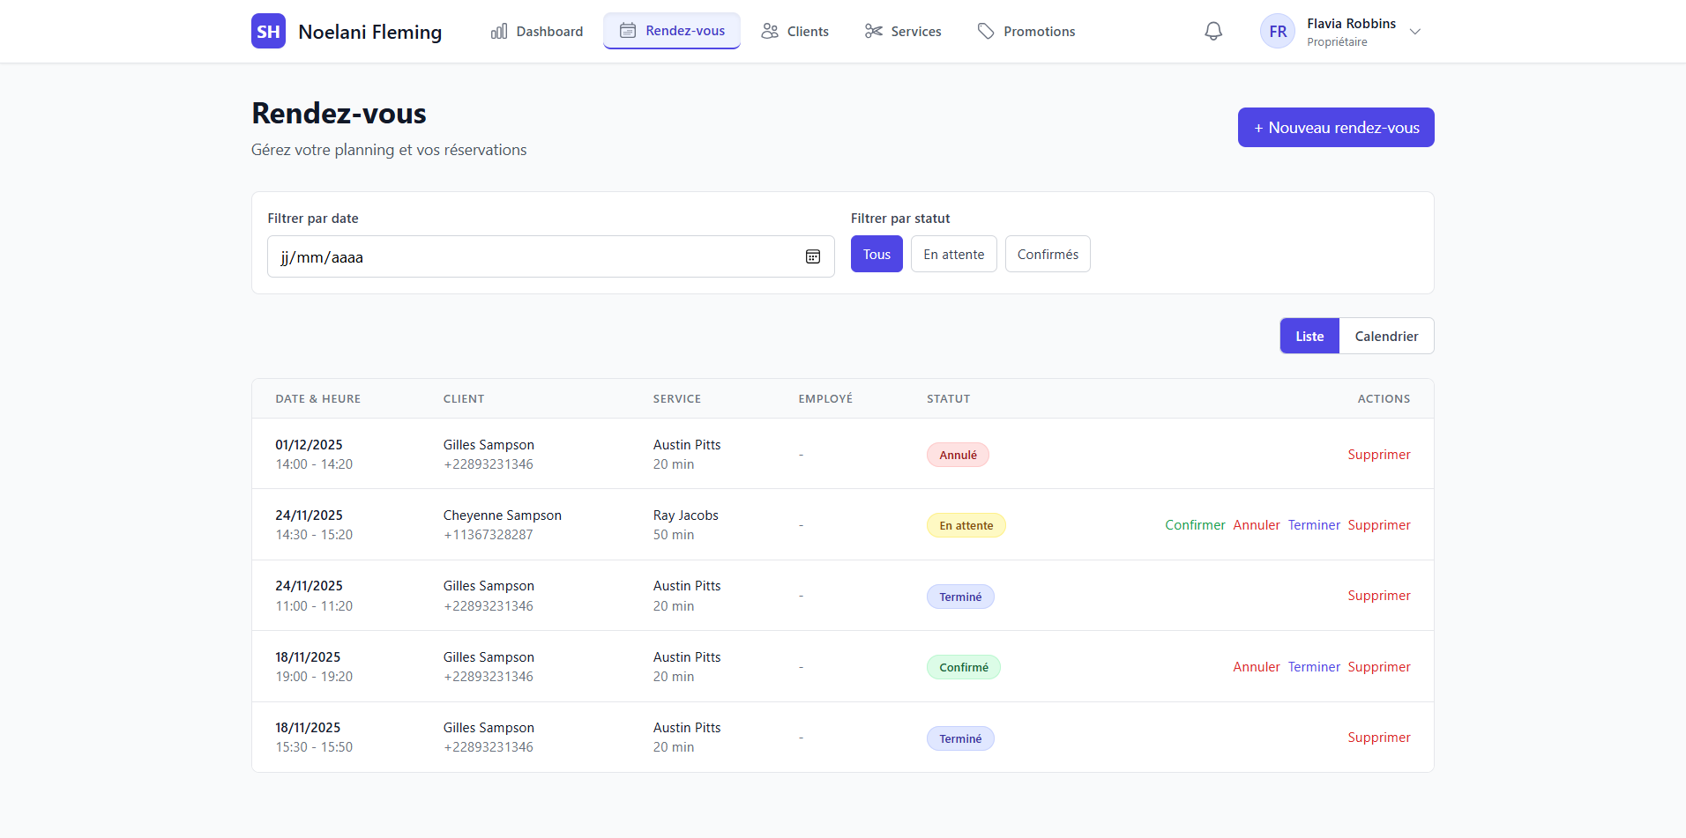Confirm Cheyenne Sampson's pending appointment
Viewport: 1686px width, 838px height.
(1195, 524)
